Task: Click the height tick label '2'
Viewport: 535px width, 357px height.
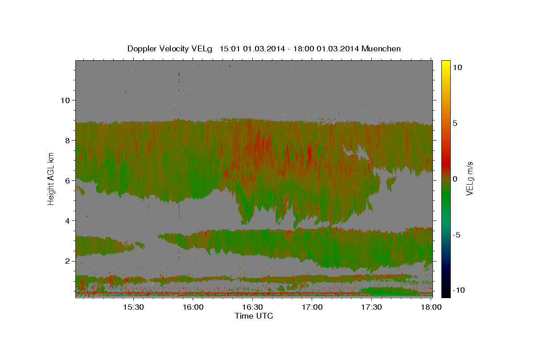Action: [x=68, y=261]
